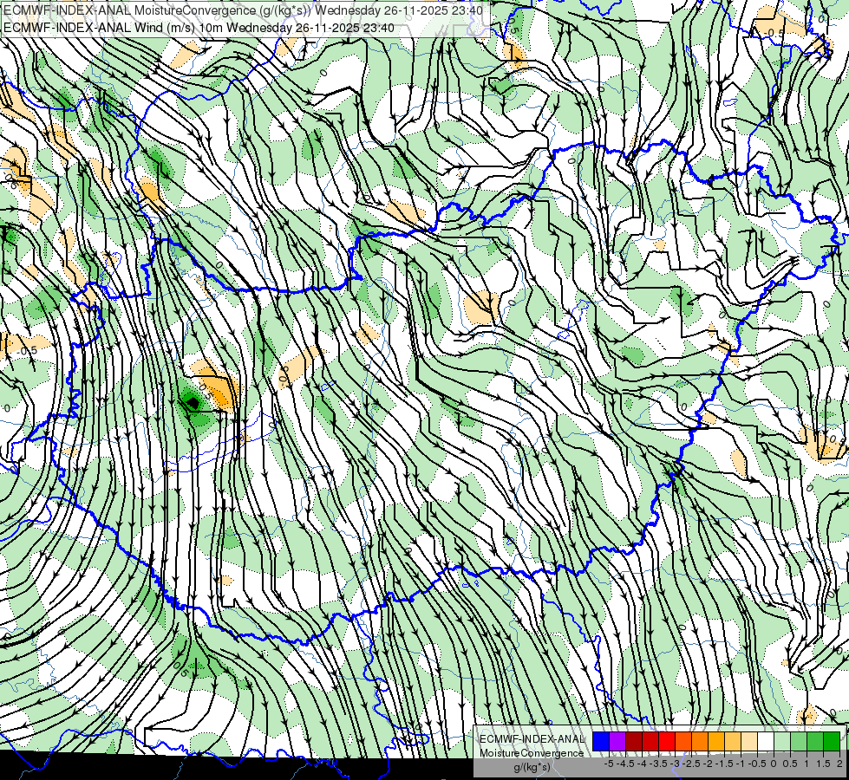Screen dimensions: 849x780
Task: Select the darkest green legend swatch
Action: pos(832,742)
